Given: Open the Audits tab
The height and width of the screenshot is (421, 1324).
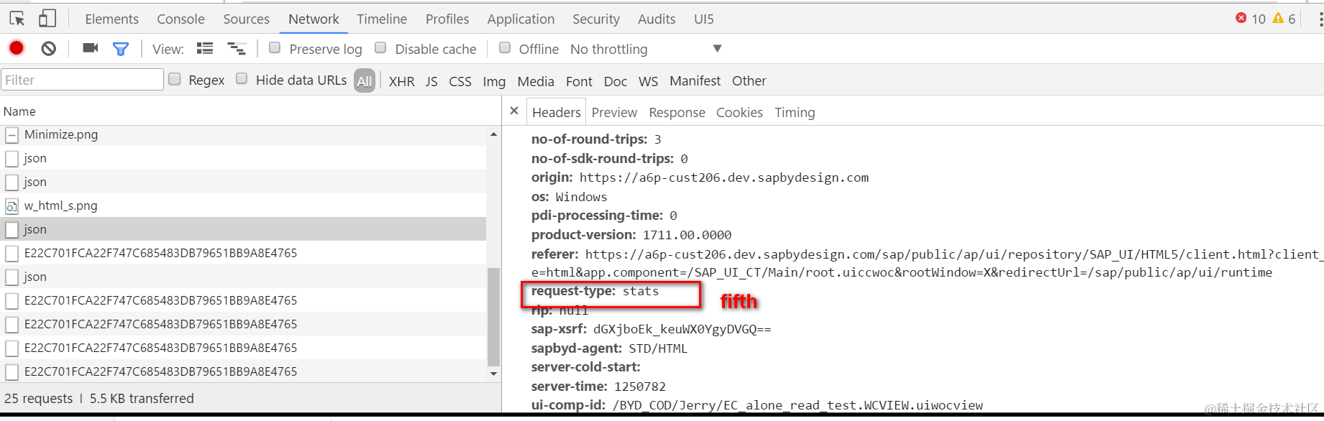Looking at the screenshot, I should (657, 19).
